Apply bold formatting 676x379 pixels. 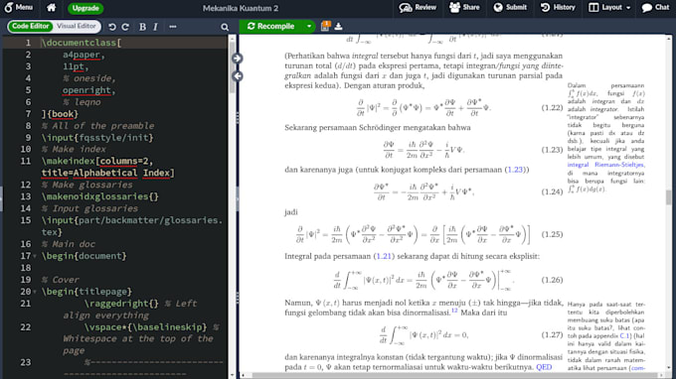point(142,27)
